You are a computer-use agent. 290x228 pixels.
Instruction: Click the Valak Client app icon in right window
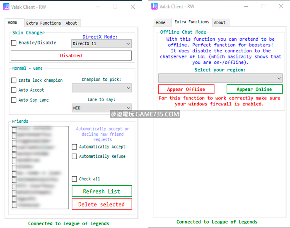click(x=155, y=6)
